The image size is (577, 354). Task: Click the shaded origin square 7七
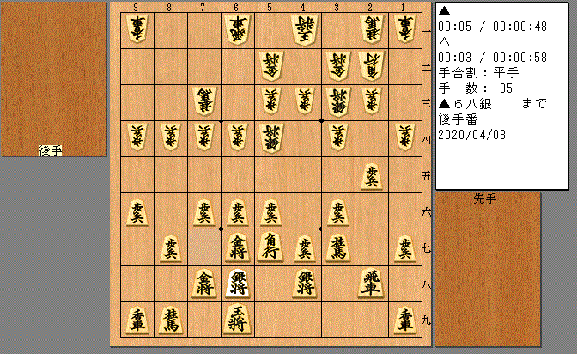(x=204, y=247)
